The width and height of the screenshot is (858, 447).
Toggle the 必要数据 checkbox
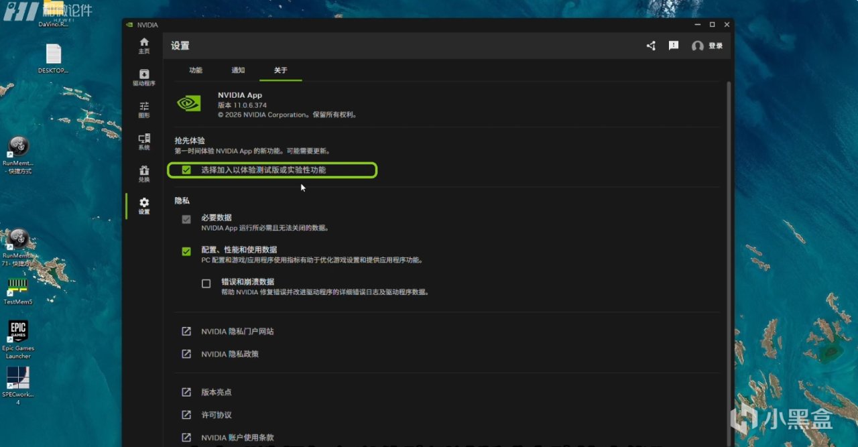click(x=186, y=219)
